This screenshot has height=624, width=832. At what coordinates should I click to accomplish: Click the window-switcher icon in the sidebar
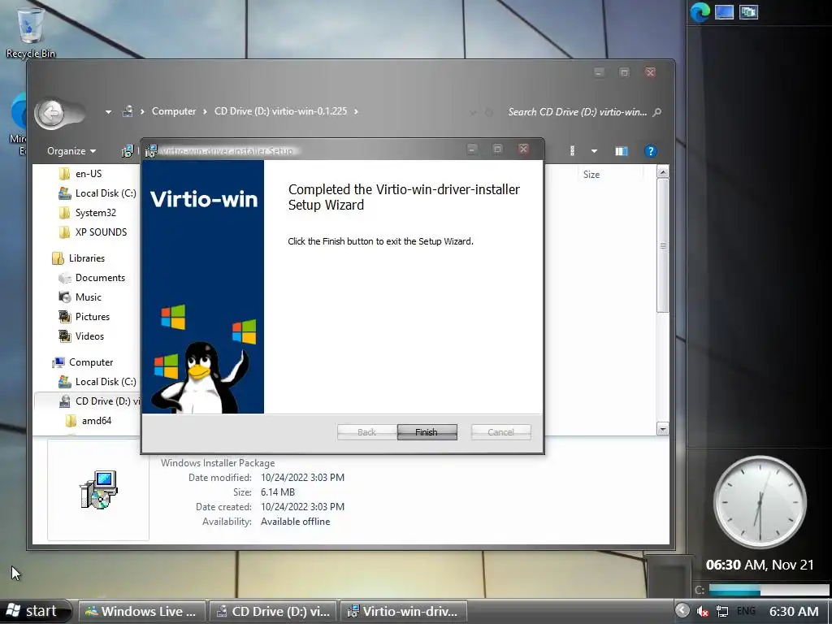click(748, 11)
